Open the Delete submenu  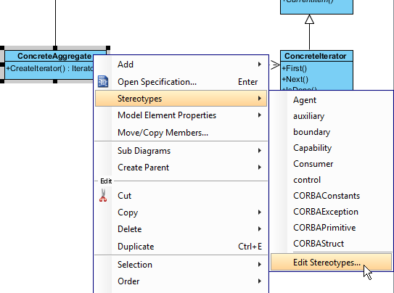tap(181, 229)
